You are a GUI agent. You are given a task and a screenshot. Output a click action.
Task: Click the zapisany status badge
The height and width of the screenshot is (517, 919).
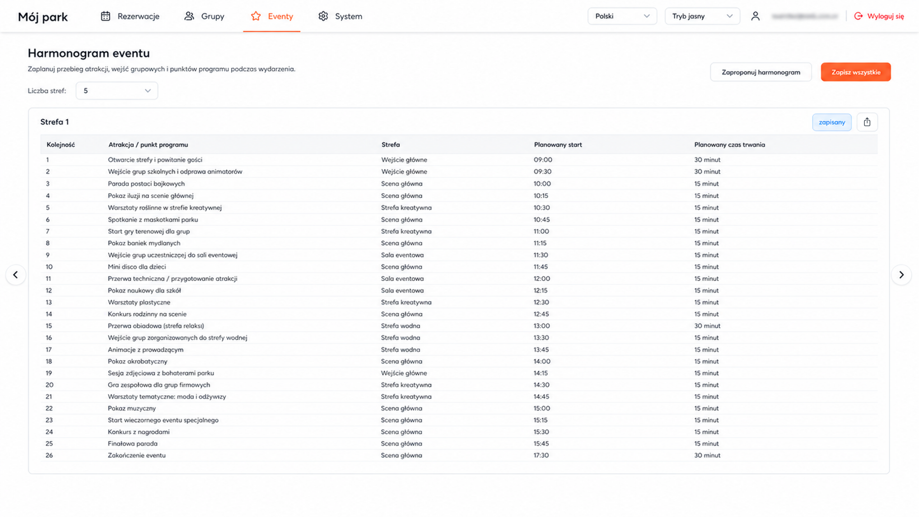click(x=832, y=122)
